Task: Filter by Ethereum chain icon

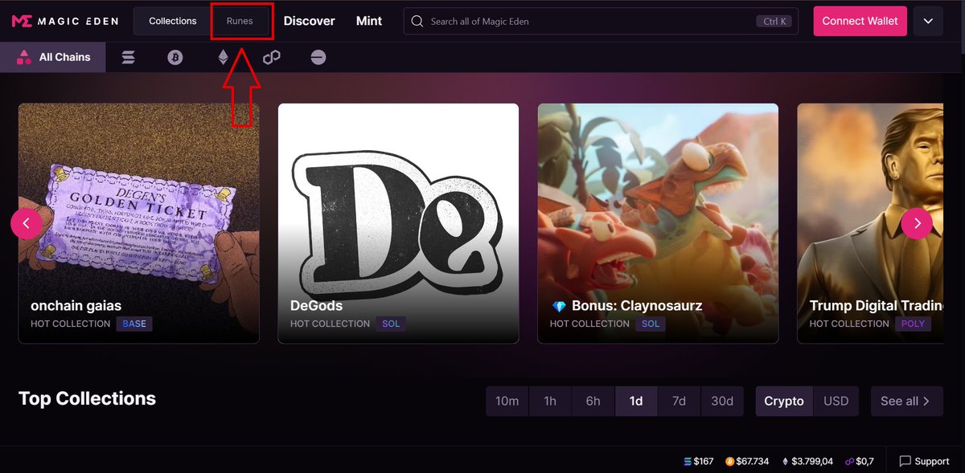Action: coord(224,57)
